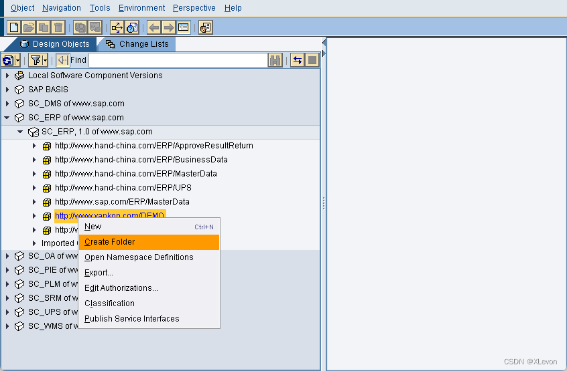567x371 pixels.
Task: Select Publish Service Interfaces menu entry
Action: point(149,319)
